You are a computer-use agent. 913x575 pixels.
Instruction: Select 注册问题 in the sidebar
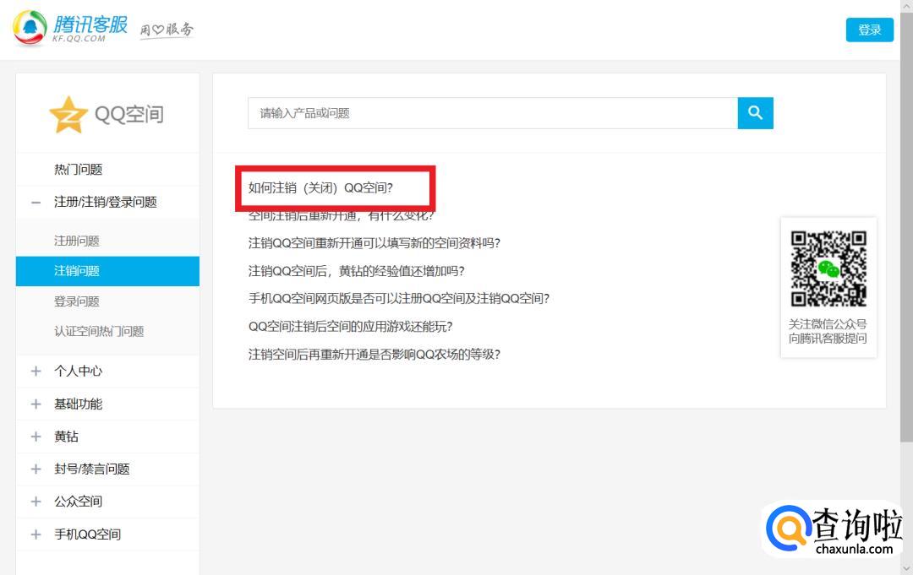tap(77, 241)
